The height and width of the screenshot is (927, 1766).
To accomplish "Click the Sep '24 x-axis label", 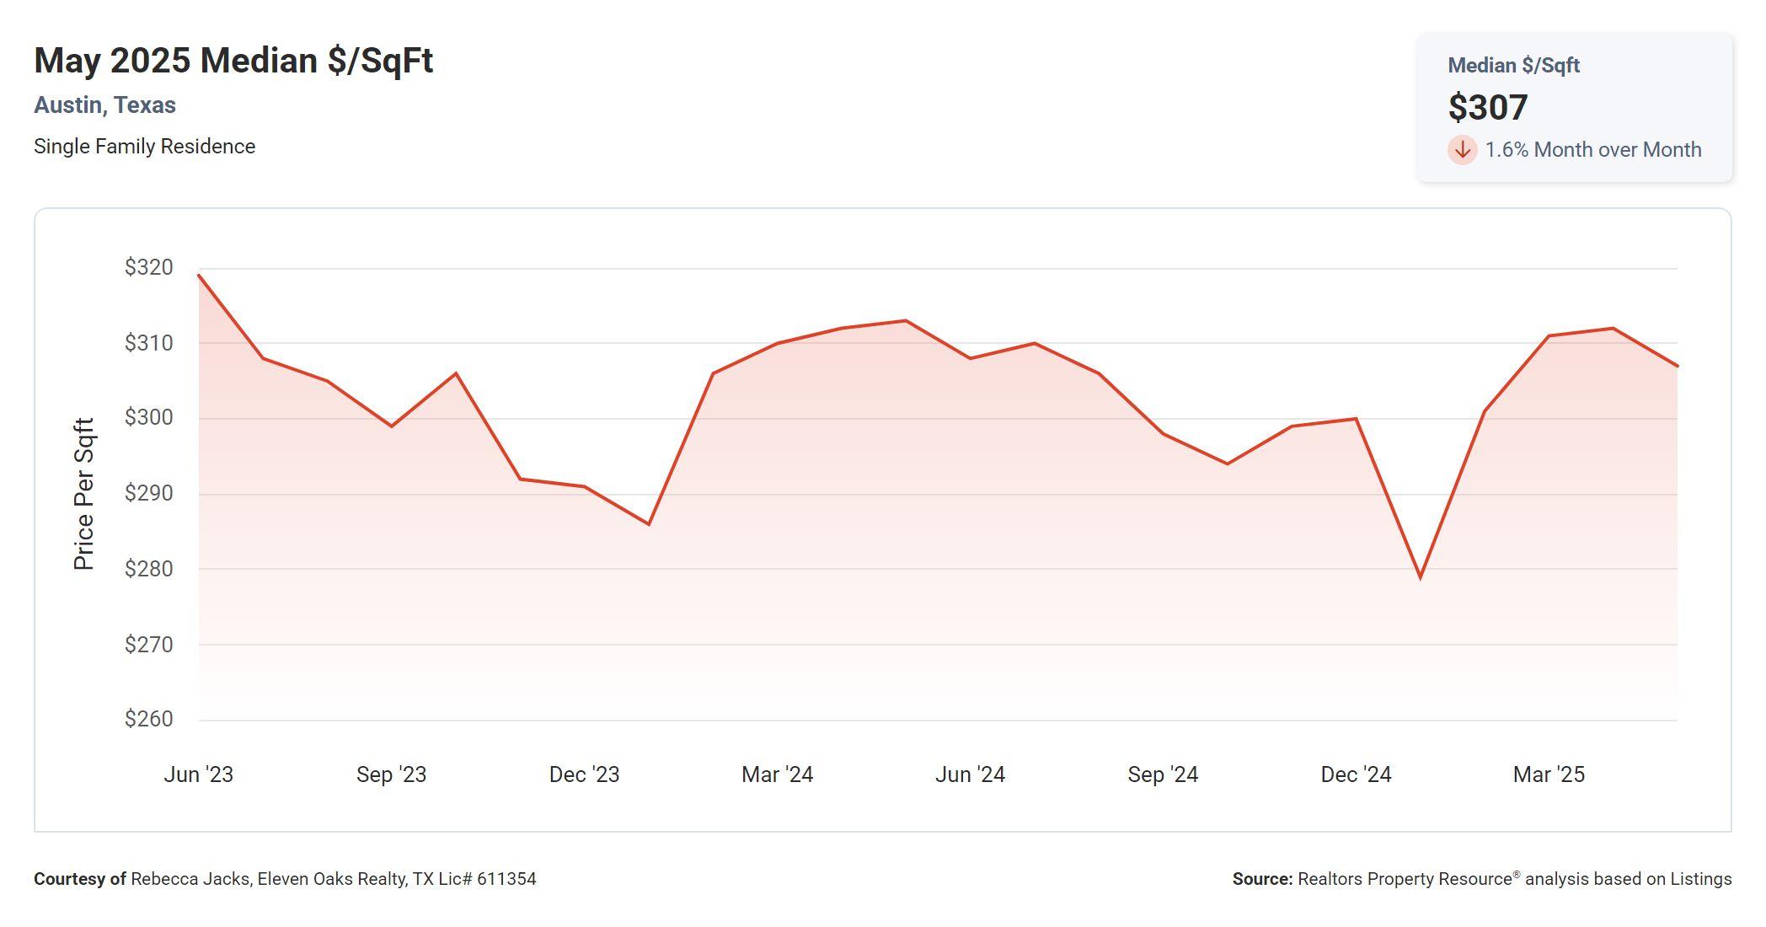I will [x=1163, y=774].
